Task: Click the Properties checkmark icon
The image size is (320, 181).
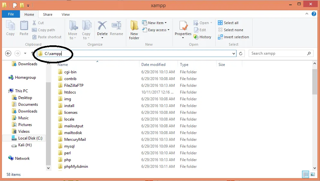Action: coord(183,26)
